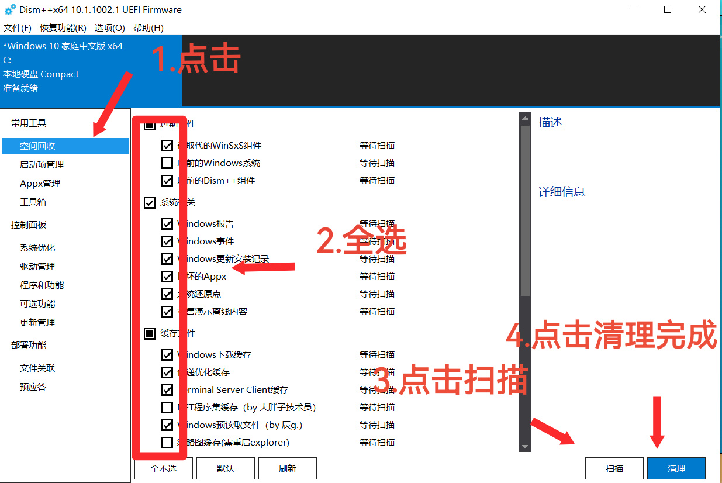
Task: Open 工具箱 in the sidebar
Action: point(33,202)
